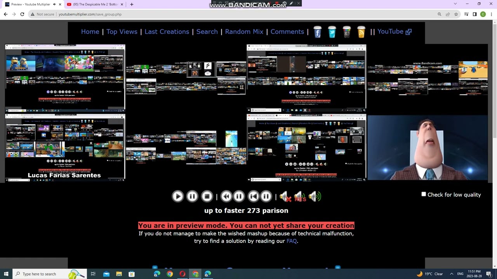Click the Minions video thumbnail in the top-left video
Image resolution: width=497 pixels, height=279 pixels.
click(x=20, y=63)
